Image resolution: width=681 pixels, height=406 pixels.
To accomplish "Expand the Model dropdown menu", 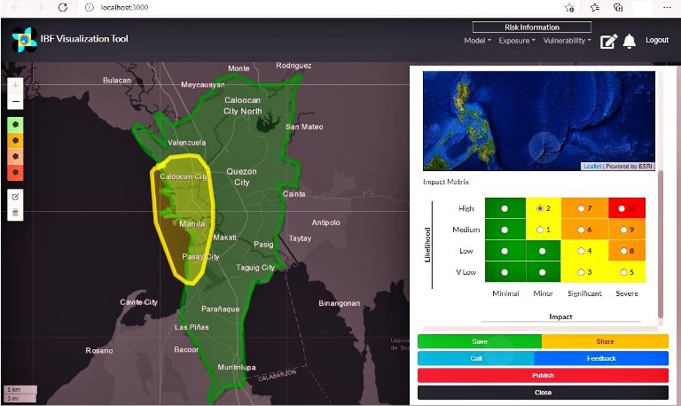I will (x=477, y=41).
